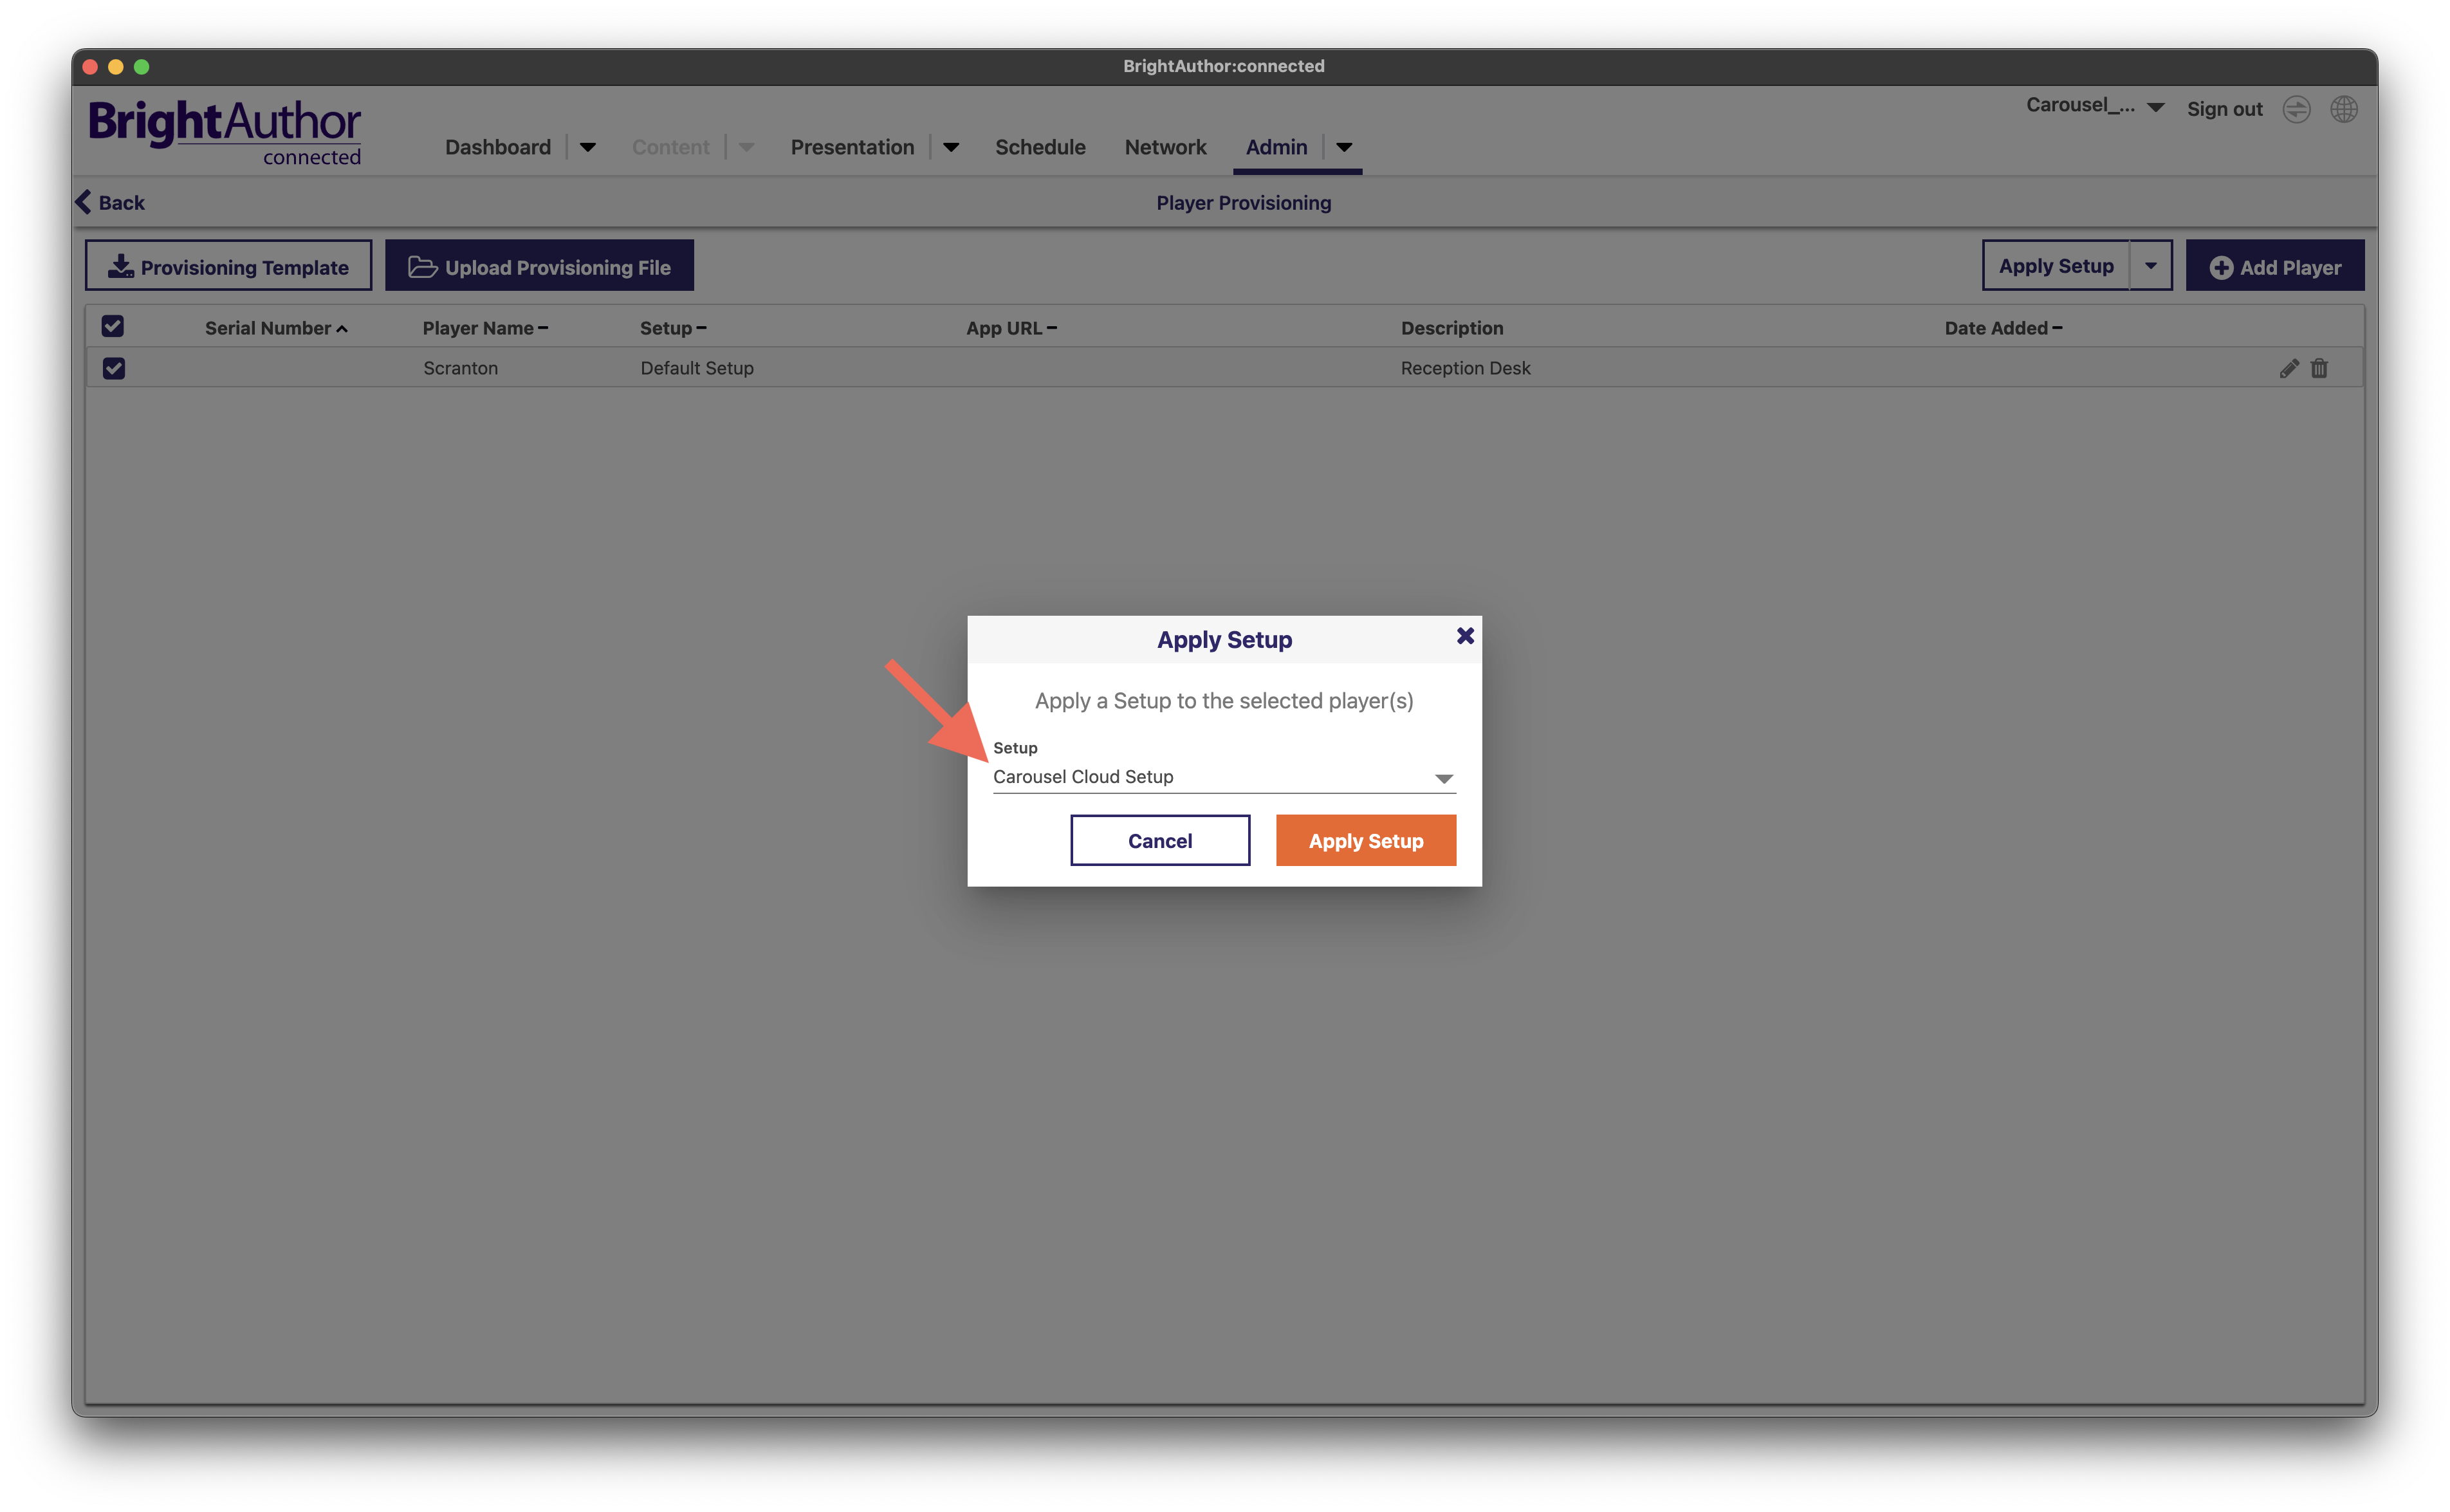
Task: Open the Schedule tab
Action: (1040, 147)
